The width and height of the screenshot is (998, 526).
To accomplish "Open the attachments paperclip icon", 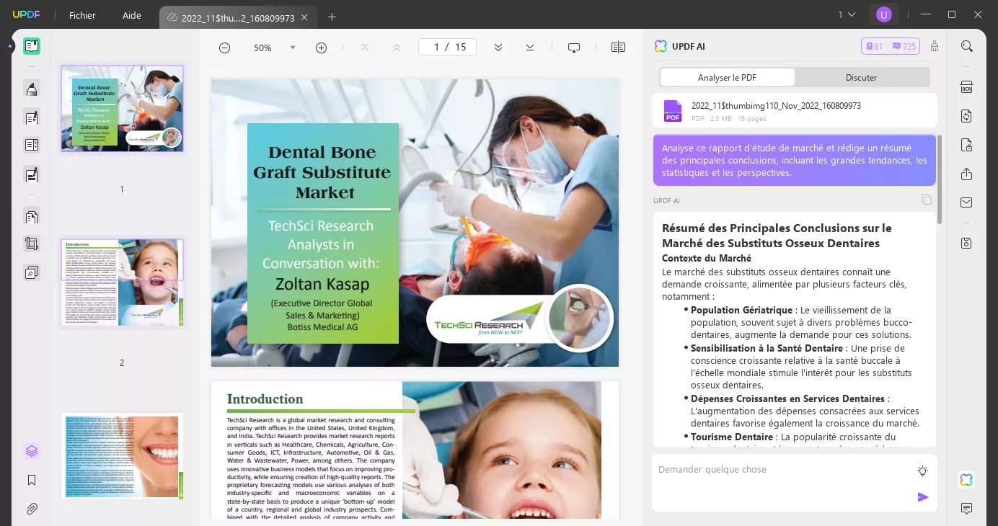I will pyautogui.click(x=32, y=509).
